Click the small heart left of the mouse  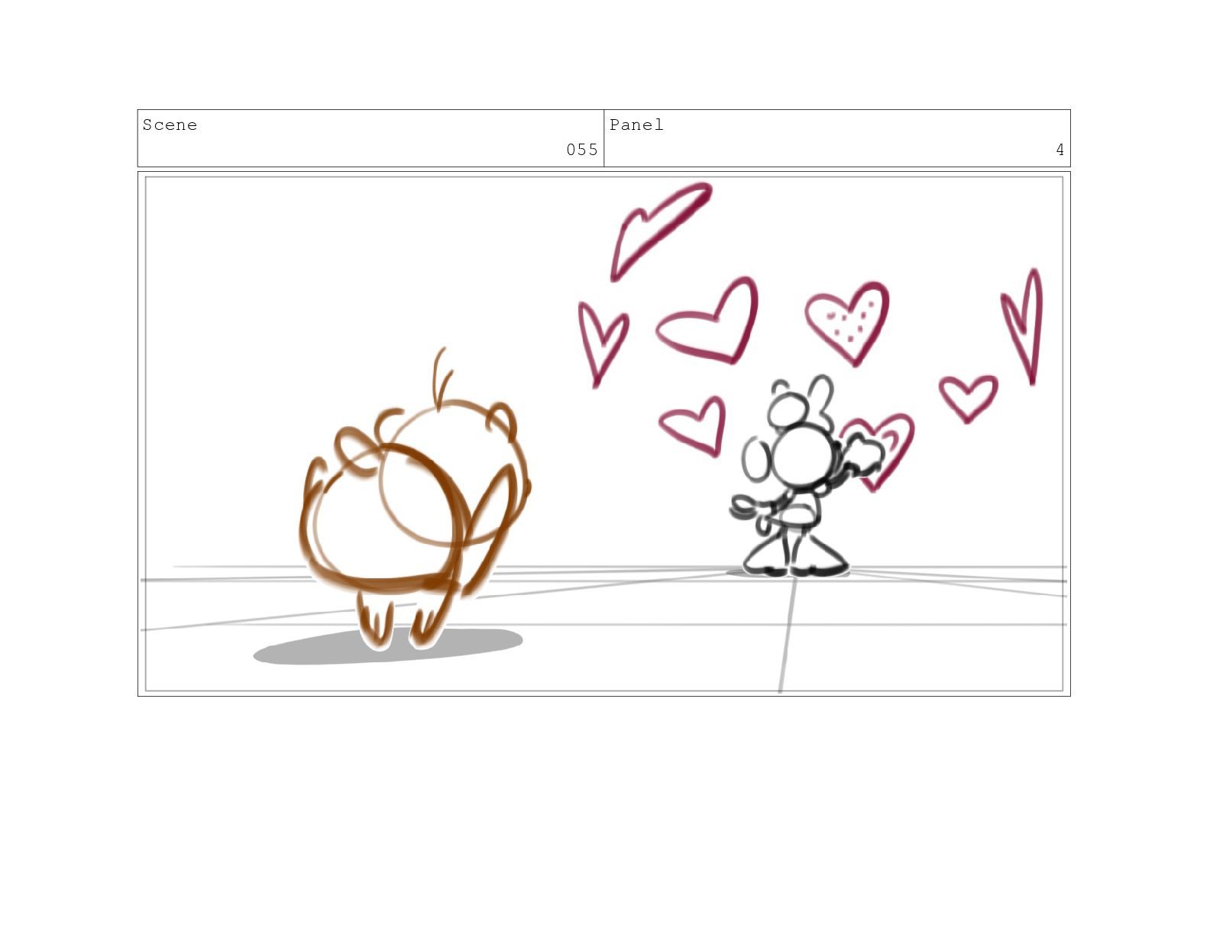[694, 426]
